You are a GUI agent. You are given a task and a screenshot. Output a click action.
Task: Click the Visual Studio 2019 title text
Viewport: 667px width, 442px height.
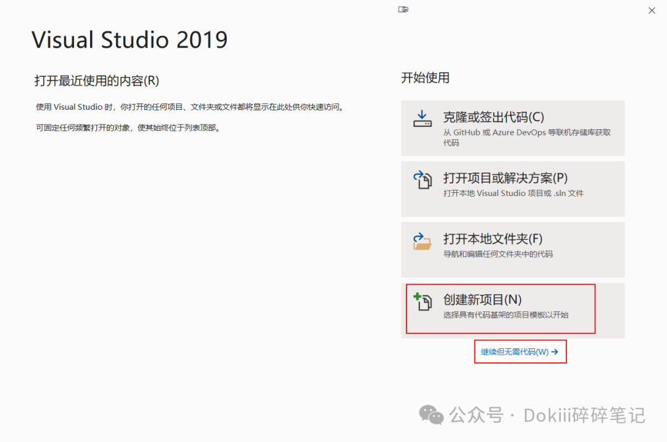click(129, 39)
